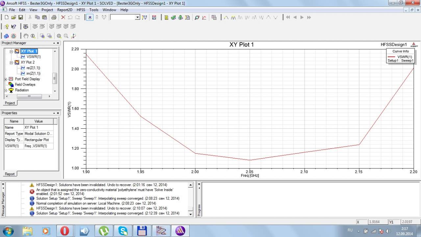Select the VSWR(1) trace in project tree

coord(34,57)
